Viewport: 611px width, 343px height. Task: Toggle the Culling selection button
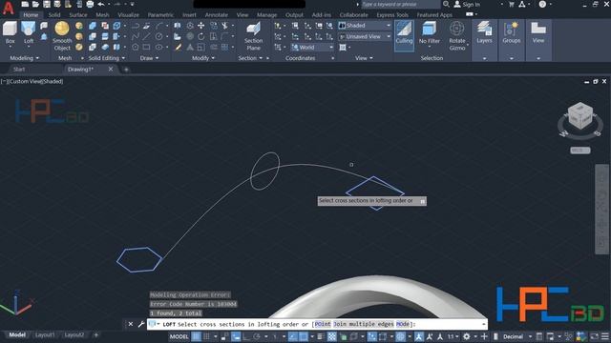click(x=404, y=35)
